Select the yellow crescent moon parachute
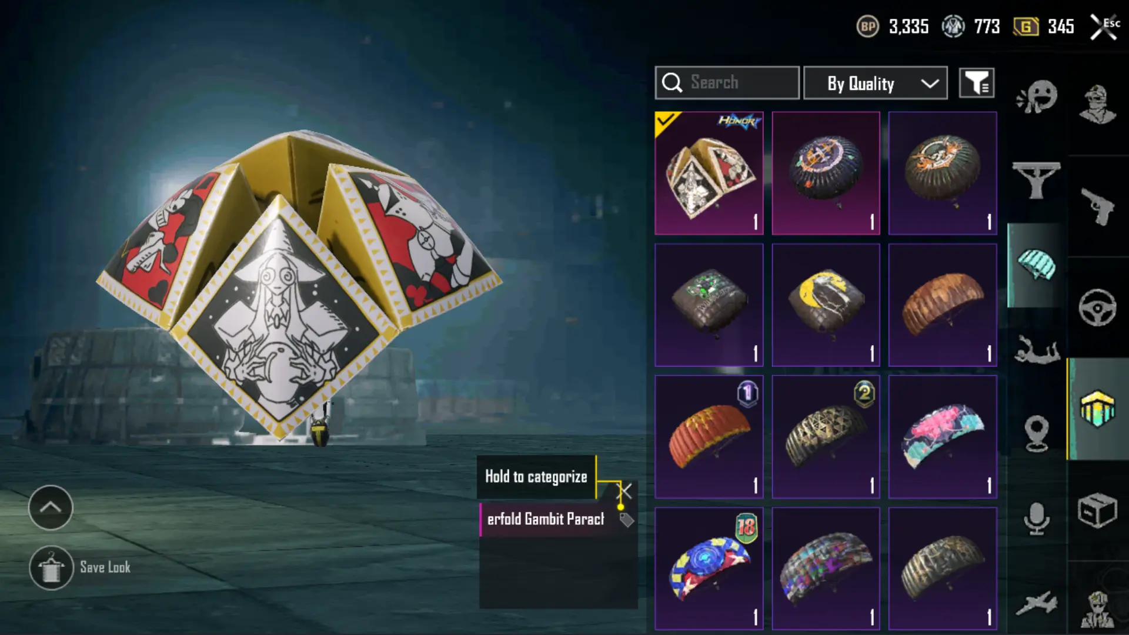 tap(826, 305)
